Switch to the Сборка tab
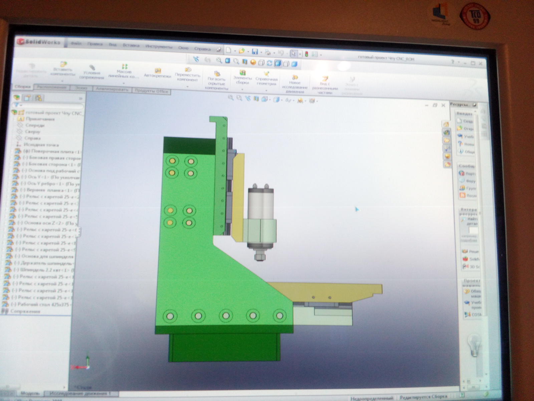The image size is (534, 401). point(23,87)
